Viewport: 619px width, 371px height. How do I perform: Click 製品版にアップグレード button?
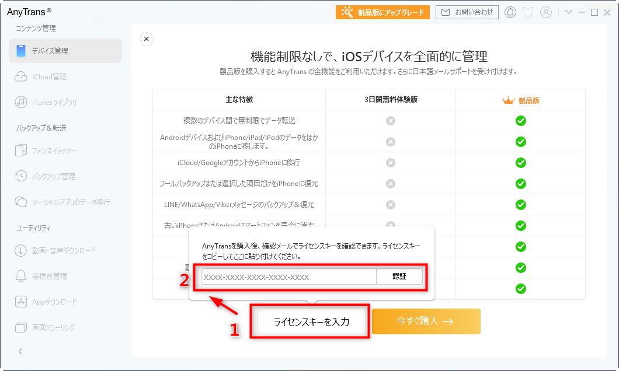[382, 12]
